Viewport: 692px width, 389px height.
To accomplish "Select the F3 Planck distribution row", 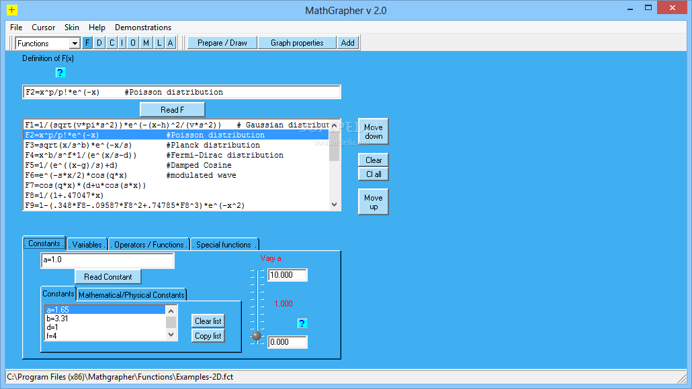I will click(176, 146).
